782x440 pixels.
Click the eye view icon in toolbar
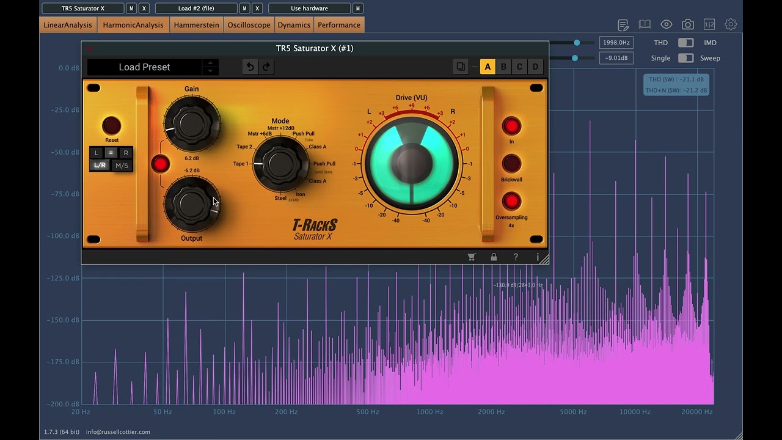pyautogui.click(x=667, y=25)
